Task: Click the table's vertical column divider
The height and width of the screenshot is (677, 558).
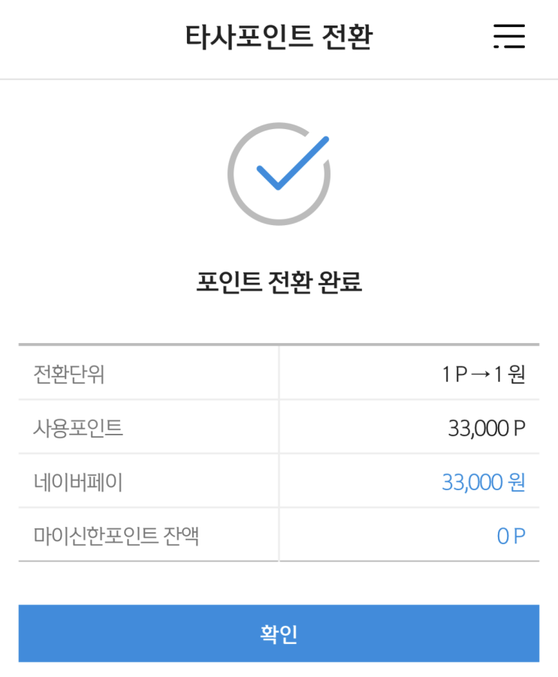Action: (x=279, y=453)
